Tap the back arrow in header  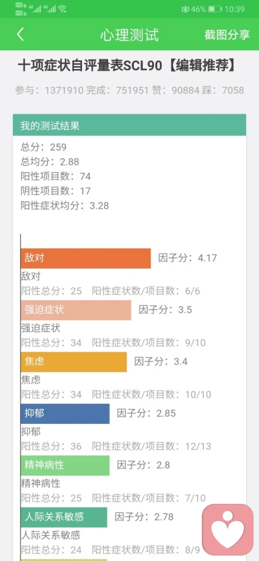click(x=20, y=35)
